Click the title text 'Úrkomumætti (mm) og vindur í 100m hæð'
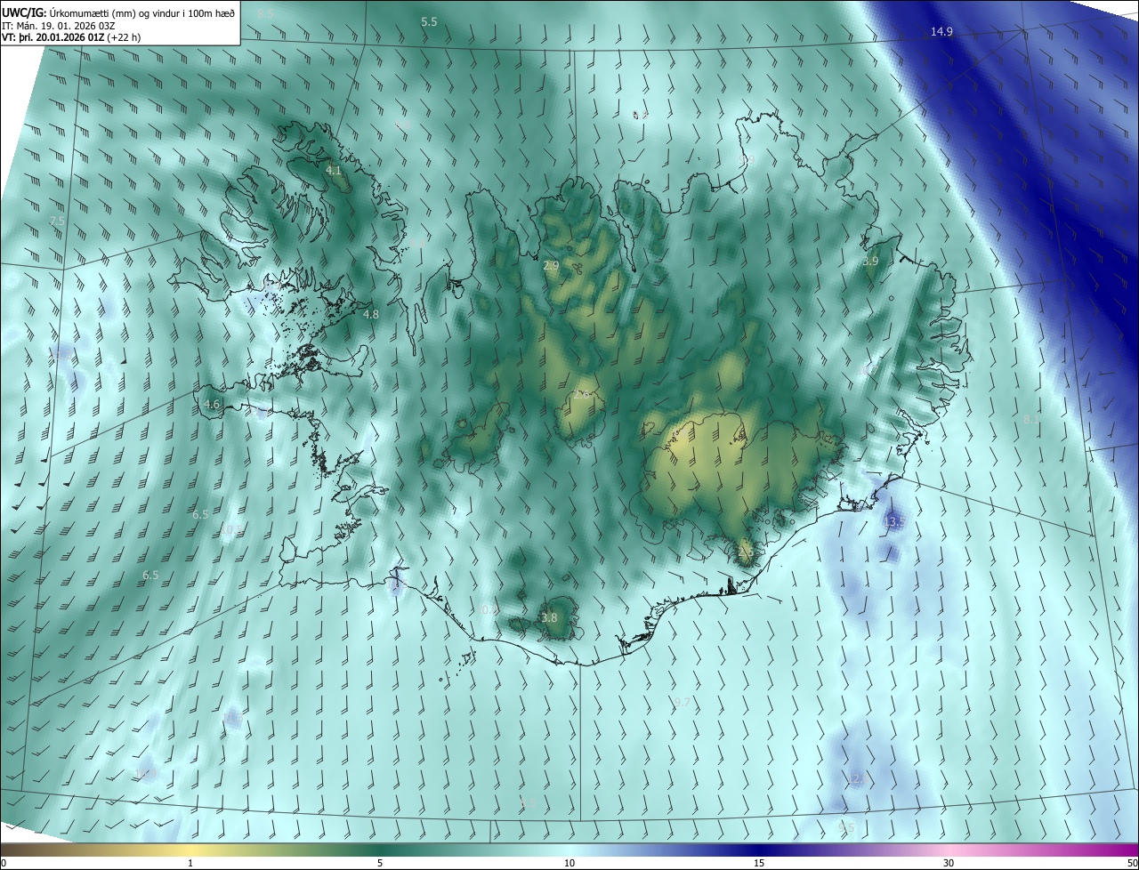The height and width of the screenshot is (870, 1139). point(142,12)
